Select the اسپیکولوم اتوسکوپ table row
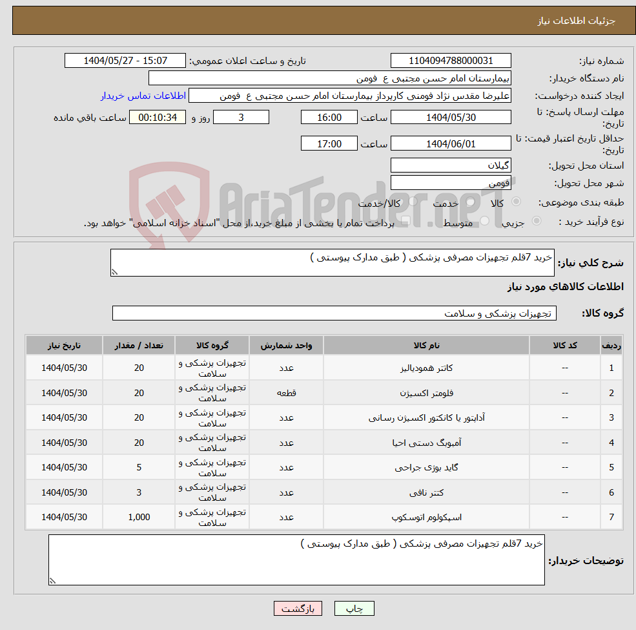Screen dimensions: 636x630 pyautogui.click(x=323, y=517)
